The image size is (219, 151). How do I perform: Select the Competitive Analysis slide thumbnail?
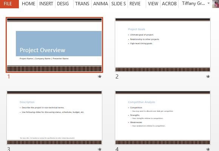click(163, 118)
